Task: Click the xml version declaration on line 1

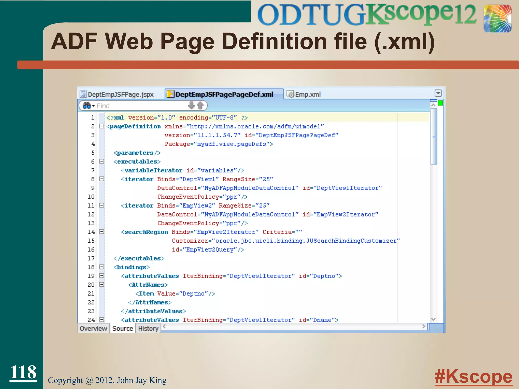Action: pos(177,118)
